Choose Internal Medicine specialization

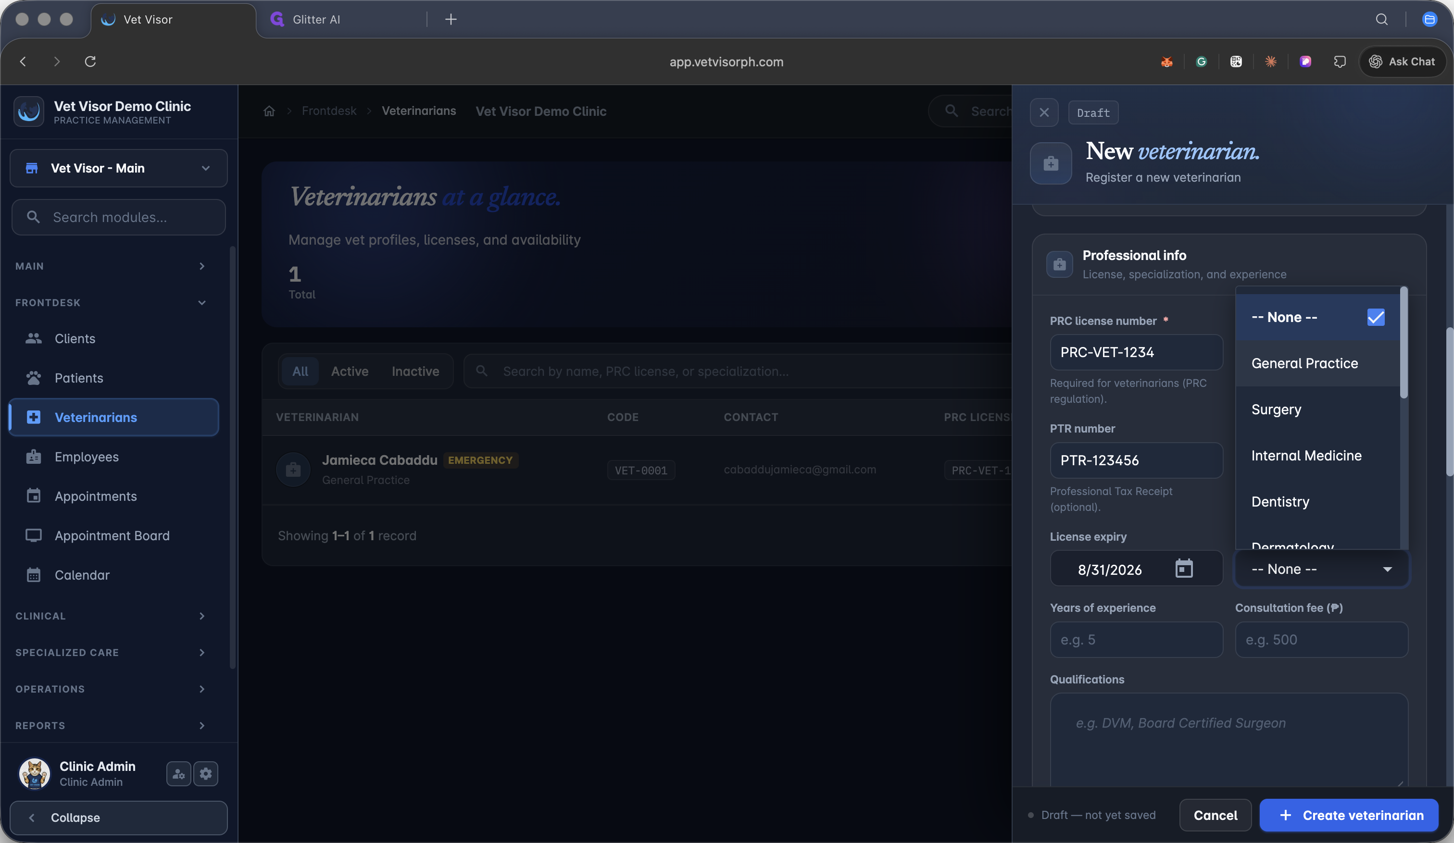coord(1317,455)
